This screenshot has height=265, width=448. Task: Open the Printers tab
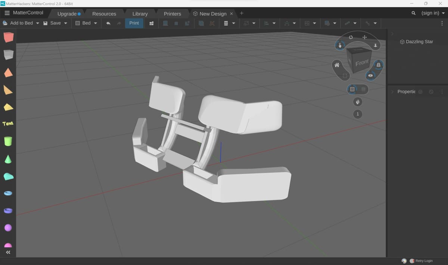coord(172,14)
